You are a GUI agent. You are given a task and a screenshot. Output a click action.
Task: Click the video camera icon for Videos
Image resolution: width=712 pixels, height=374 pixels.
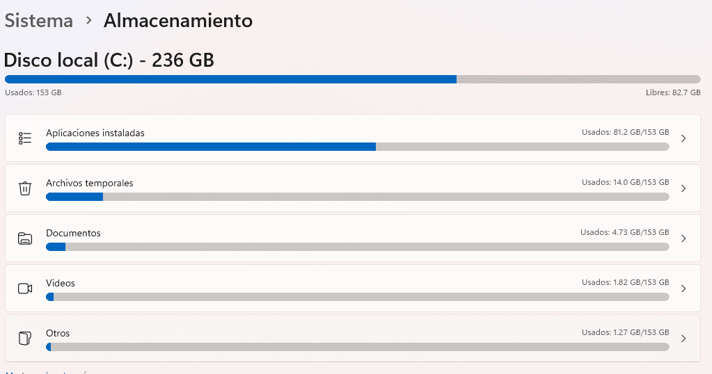[25, 288]
